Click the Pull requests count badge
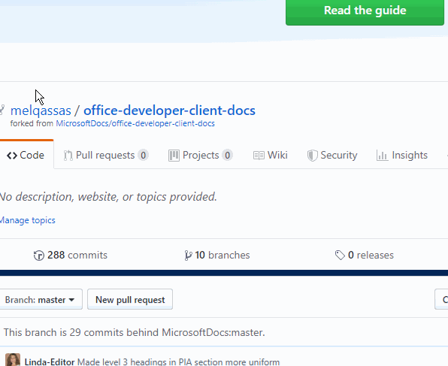 coord(143,155)
